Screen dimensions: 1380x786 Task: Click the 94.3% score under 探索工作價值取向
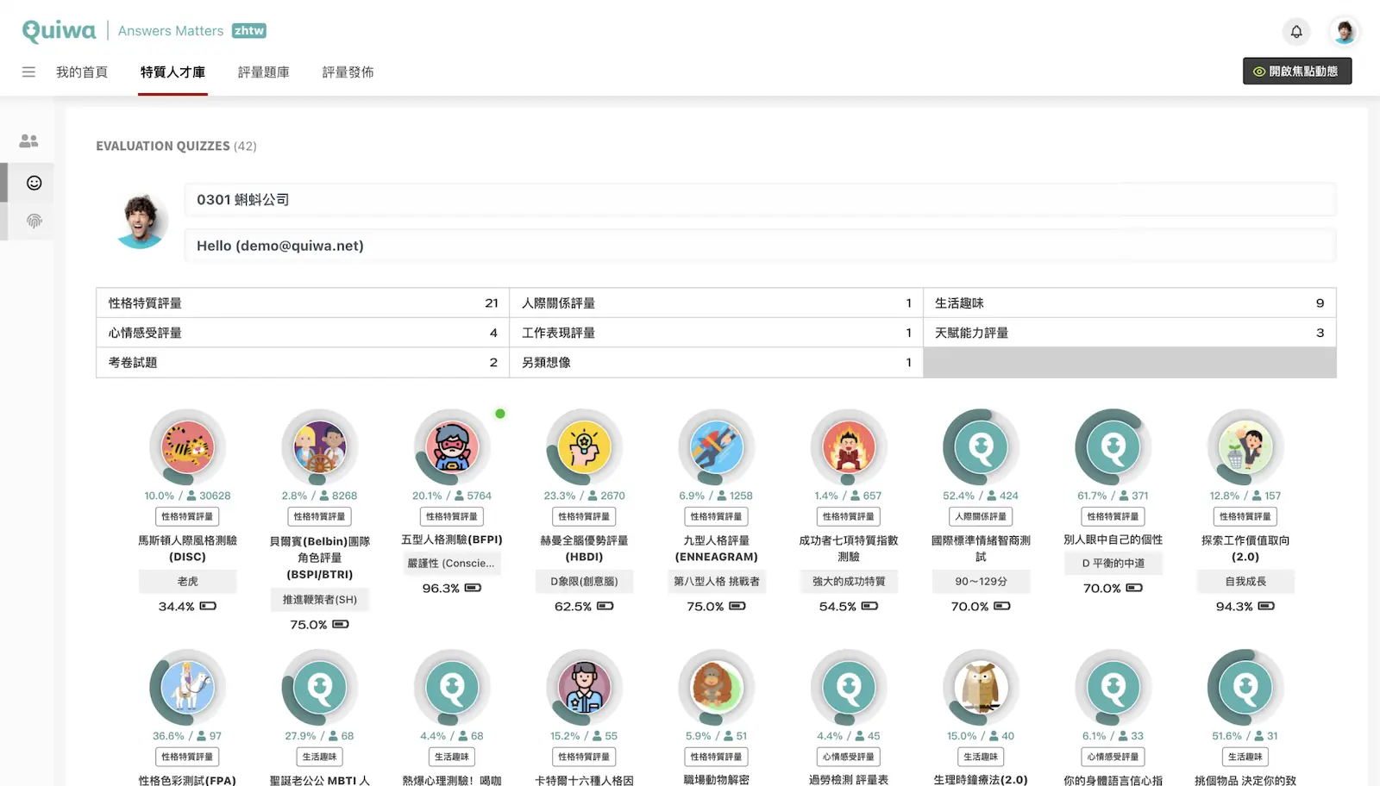pyautogui.click(x=1245, y=607)
